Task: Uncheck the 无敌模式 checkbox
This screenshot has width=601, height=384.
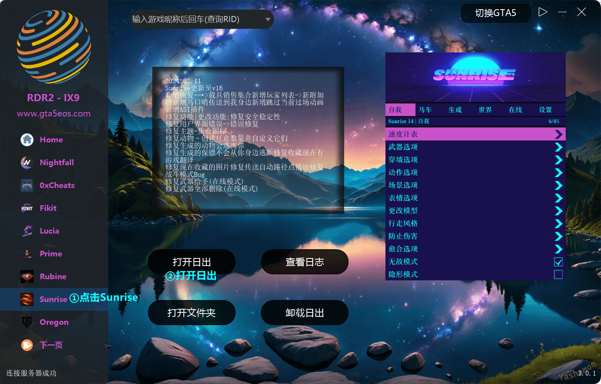Action: (x=559, y=262)
